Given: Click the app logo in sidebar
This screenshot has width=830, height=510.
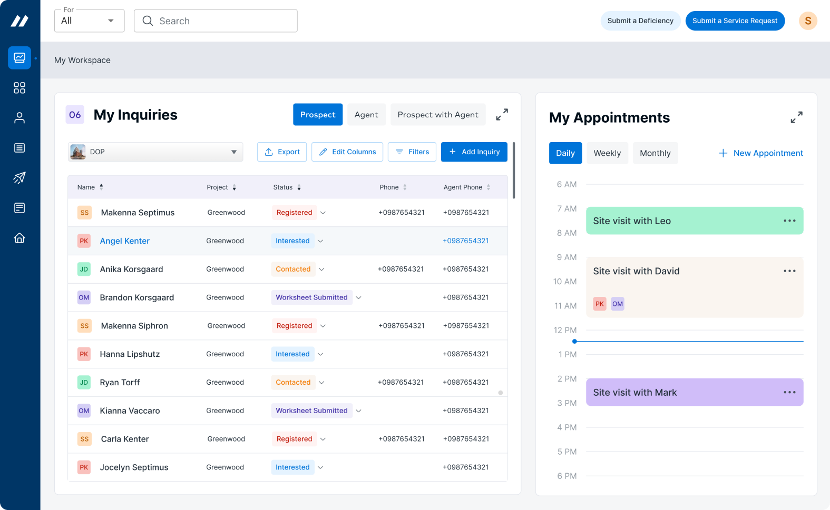Looking at the screenshot, I should click(19, 21).
